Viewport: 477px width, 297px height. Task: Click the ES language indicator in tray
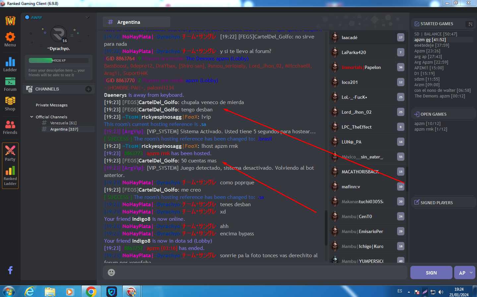tap(400, 291)
